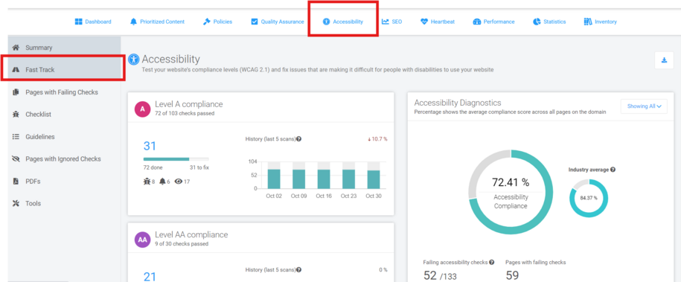Click the 72.41 % compliance donut chart

[x=511, y=193]
